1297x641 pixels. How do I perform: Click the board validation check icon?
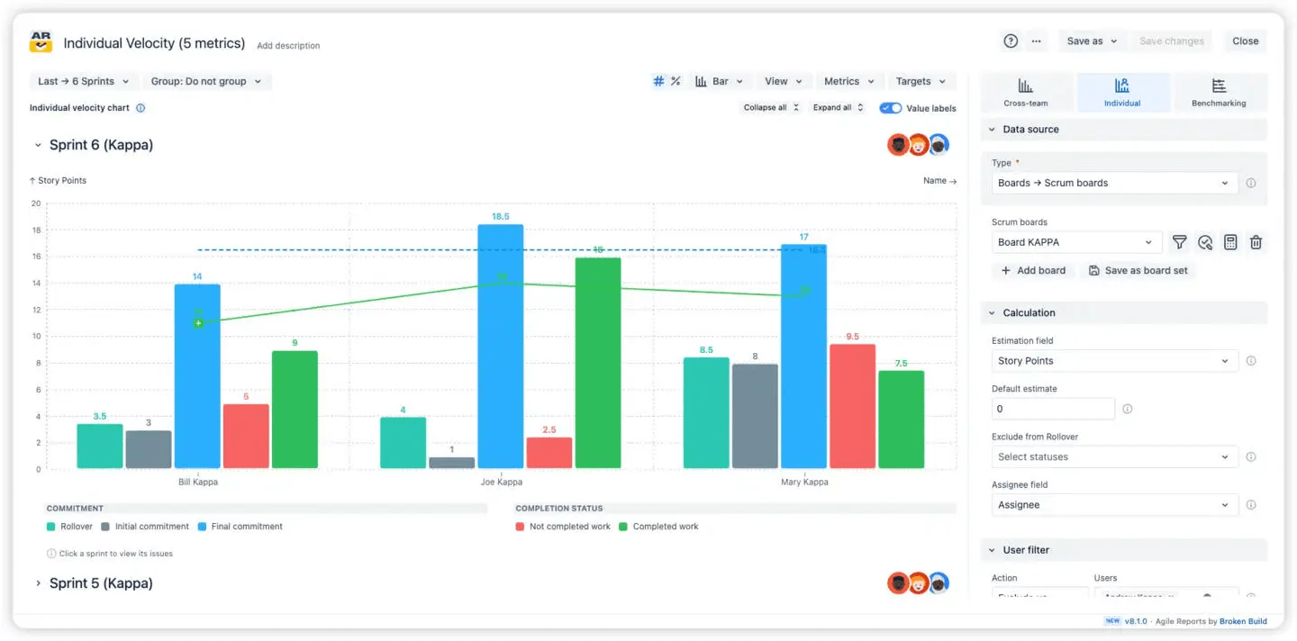[x=1205, y=242]
